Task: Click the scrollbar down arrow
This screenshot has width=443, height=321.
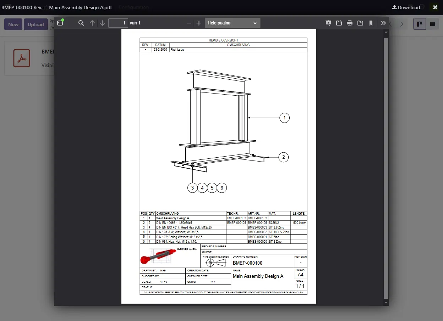Action: pos(386,303)
